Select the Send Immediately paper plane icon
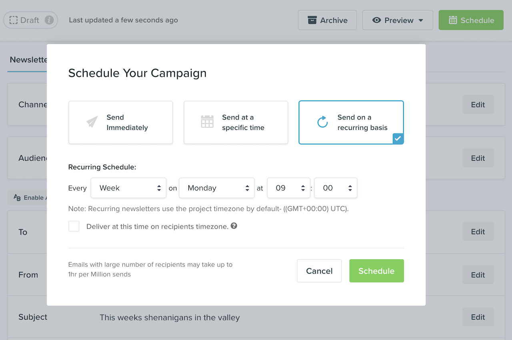The image size is (512, 340). pyautogui.click(x=92, y=121)
